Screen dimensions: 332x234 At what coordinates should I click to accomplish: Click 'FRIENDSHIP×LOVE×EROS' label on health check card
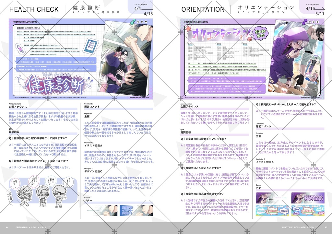point(25,22)
